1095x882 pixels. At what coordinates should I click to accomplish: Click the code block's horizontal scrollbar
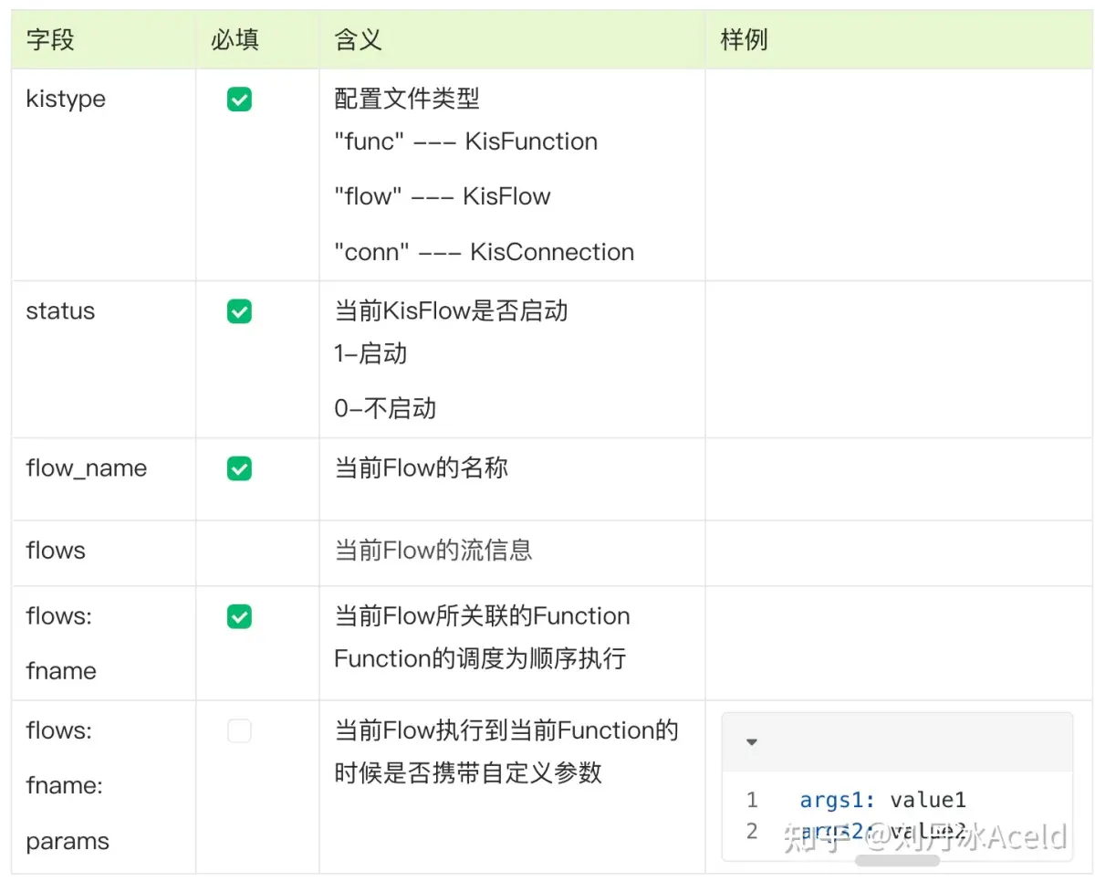(897, 860)
